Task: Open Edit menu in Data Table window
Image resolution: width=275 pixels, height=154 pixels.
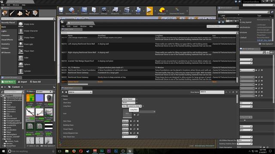Action: click(x=69, y=27)
